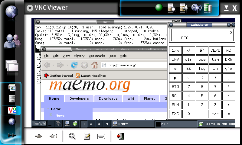Click the battery status icon
This screenshot has height=145, width=242.
pos(208,8)
